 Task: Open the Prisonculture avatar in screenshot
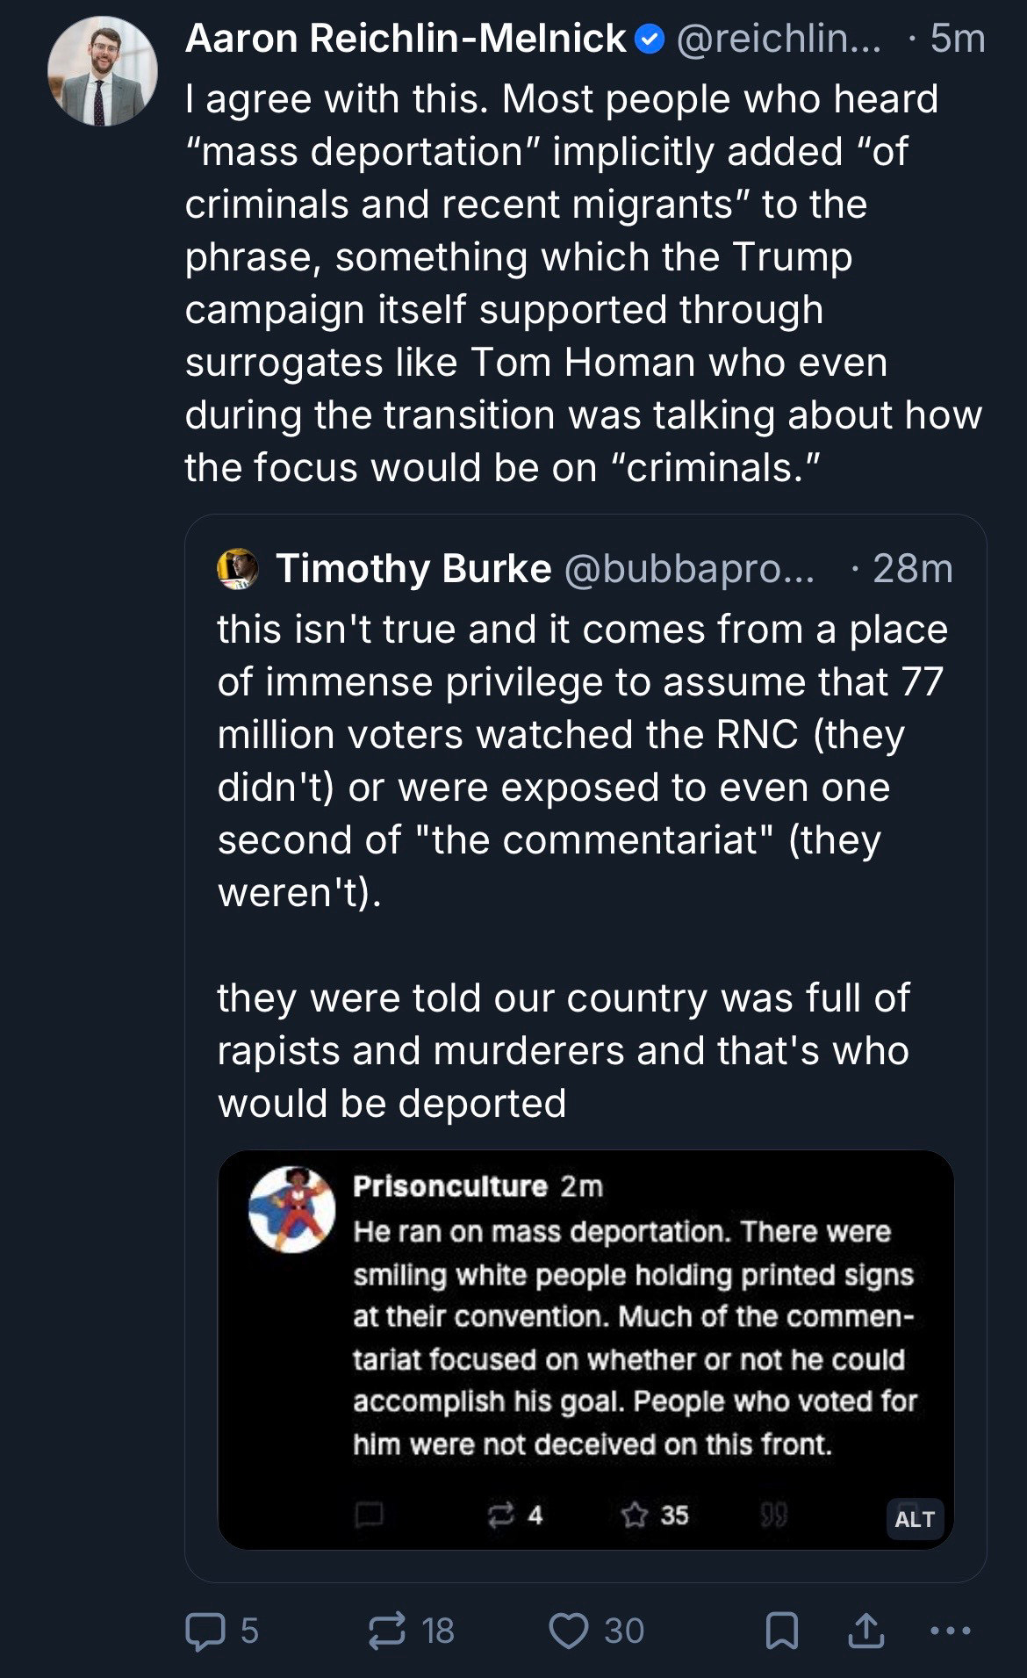292,1209
